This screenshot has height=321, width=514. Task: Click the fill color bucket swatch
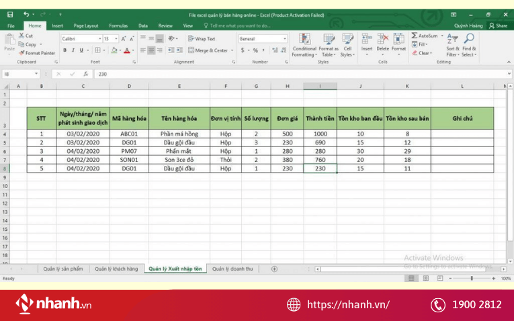coord(114,50)
